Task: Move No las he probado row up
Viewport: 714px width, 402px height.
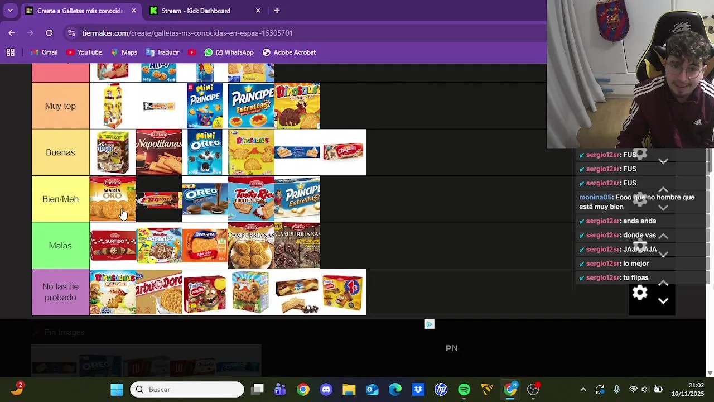Action: (x=663, y=284)
